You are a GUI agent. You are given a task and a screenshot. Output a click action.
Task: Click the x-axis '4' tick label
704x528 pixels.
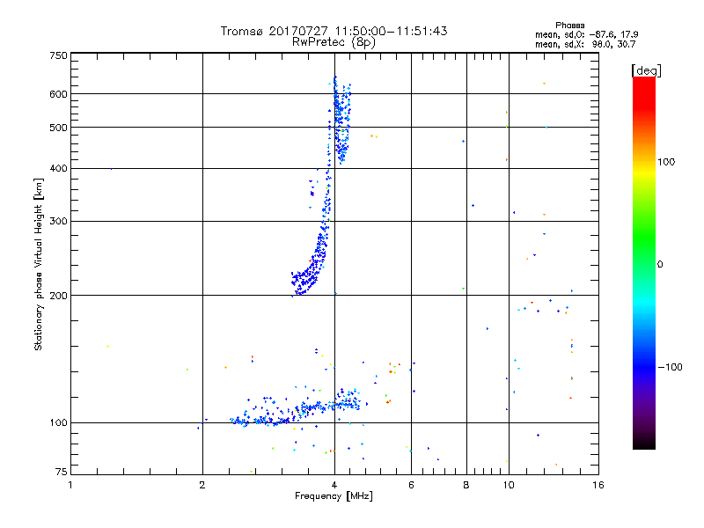(334, 486)
